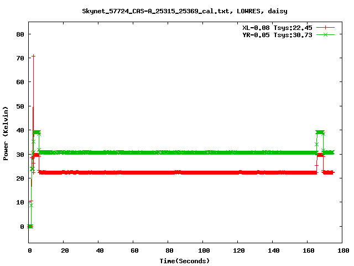Screen dimensions: 354x266
Task: Click the x-axis tick label 180
Action: pos(343,250)
